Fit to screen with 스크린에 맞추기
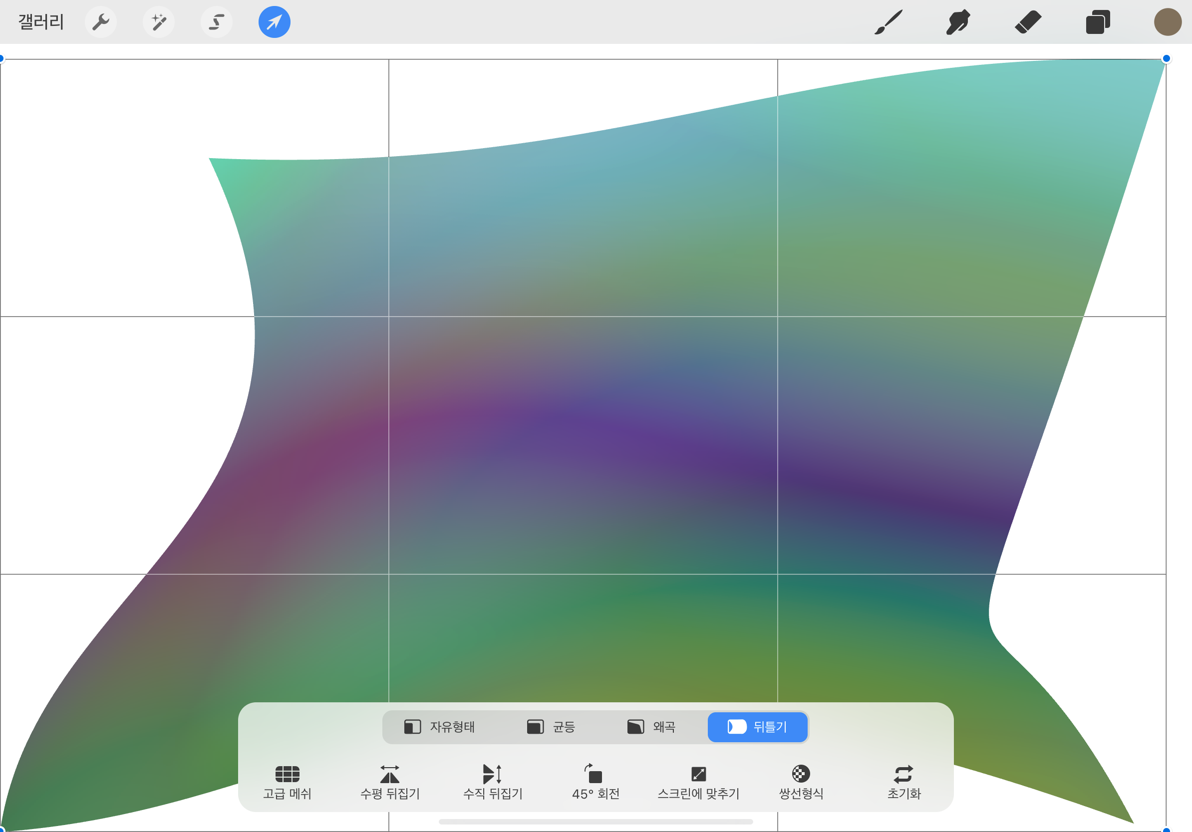The height and width of the screenshot is (832, 1192). (698, 783)
